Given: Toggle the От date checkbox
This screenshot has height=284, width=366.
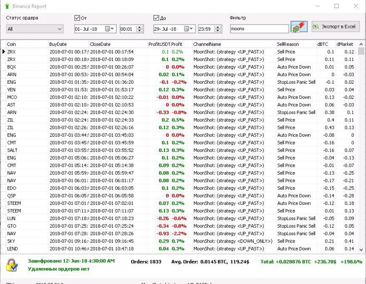Looking at the screenshot, I should pyautogui.click(x=77, y=18).
